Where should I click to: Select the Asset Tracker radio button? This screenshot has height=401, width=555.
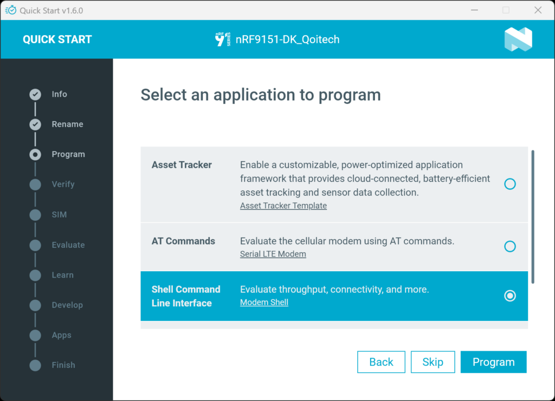click(x=509, y=184)
